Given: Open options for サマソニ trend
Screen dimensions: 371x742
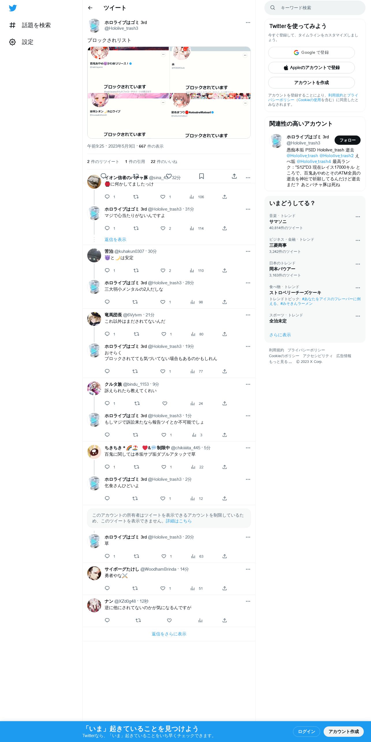Looking at the screenshot, I should coord(358,217).
